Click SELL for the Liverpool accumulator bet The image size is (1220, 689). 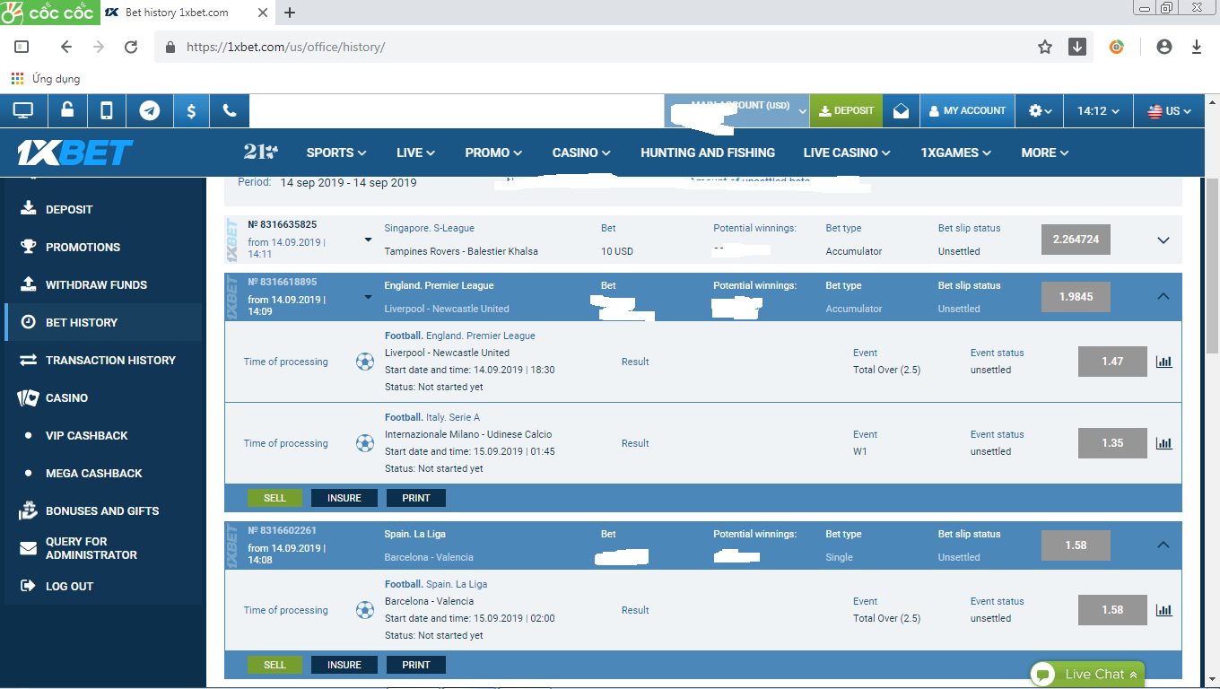[x=274, y=498]
